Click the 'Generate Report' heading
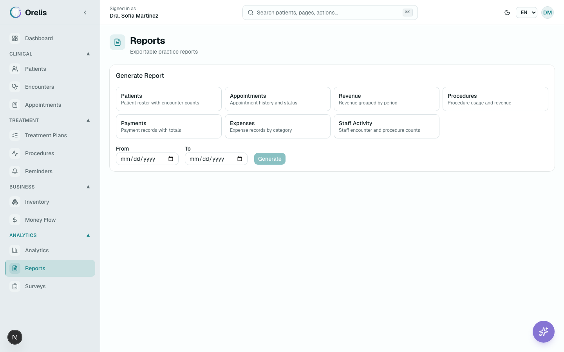Screen dimensions: 564x352 [140, 75]
